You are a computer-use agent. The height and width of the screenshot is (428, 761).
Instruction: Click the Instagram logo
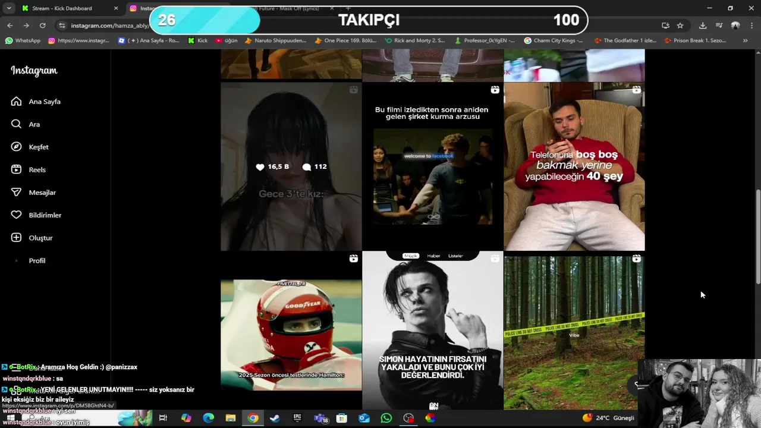click(34, 70)
